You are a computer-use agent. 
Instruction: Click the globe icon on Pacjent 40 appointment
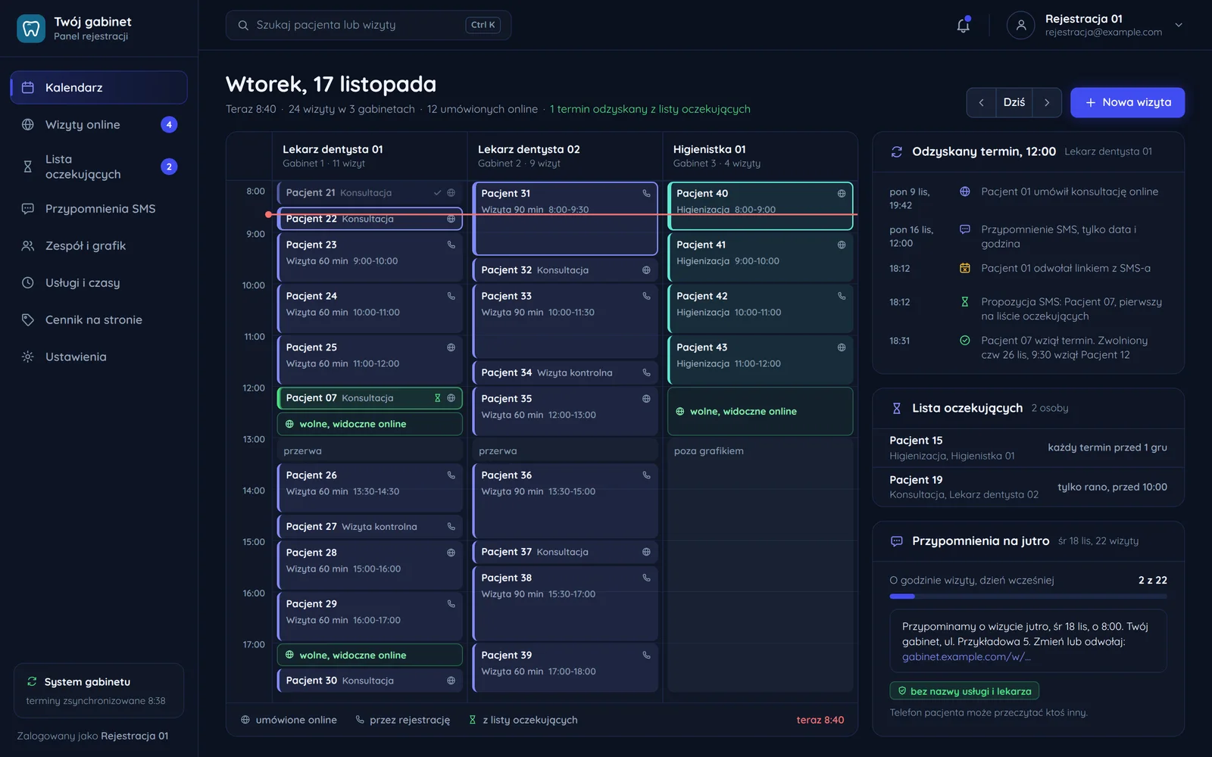click(x=841, y=194)
